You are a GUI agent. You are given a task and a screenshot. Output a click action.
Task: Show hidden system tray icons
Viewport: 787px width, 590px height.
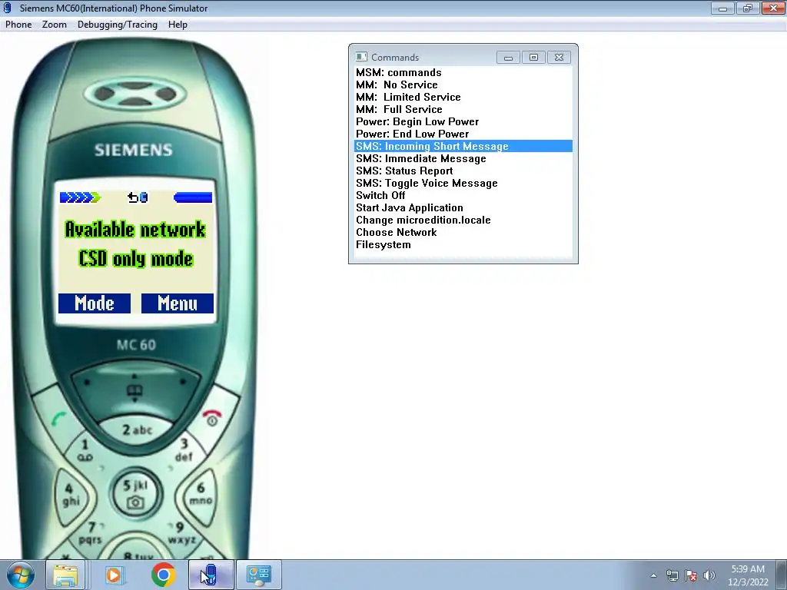point(653,575)
